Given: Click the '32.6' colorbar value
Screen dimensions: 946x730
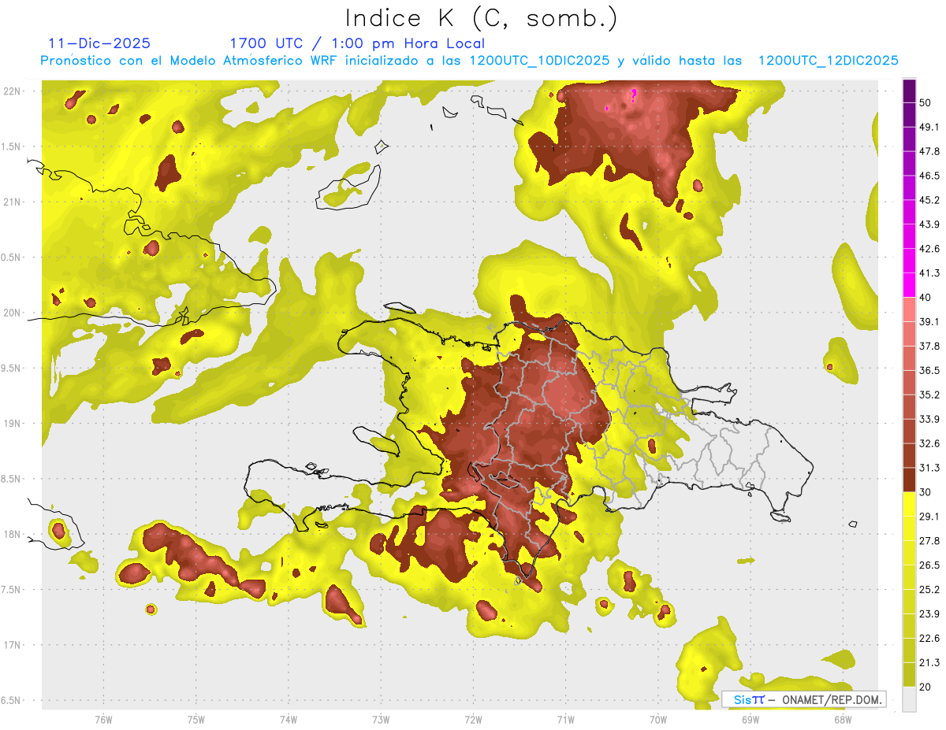Looking at the screenshot, I should click(929, 443).
